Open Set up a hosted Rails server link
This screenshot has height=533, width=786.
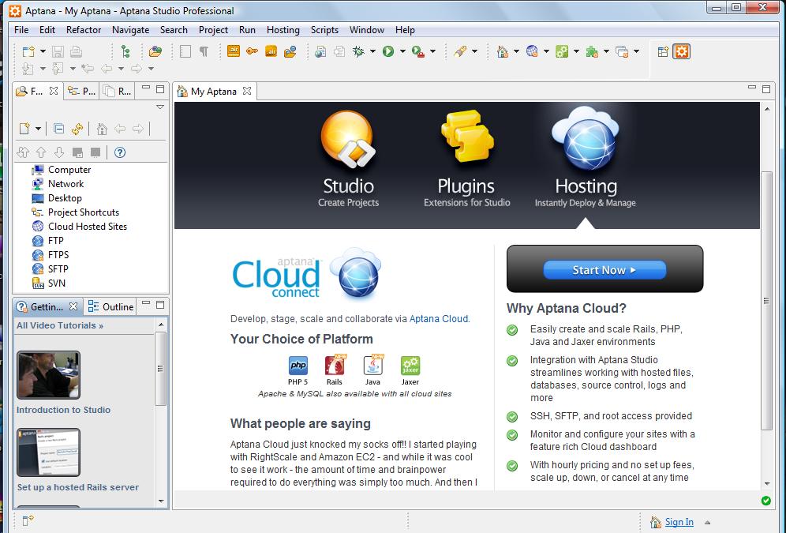77,487
